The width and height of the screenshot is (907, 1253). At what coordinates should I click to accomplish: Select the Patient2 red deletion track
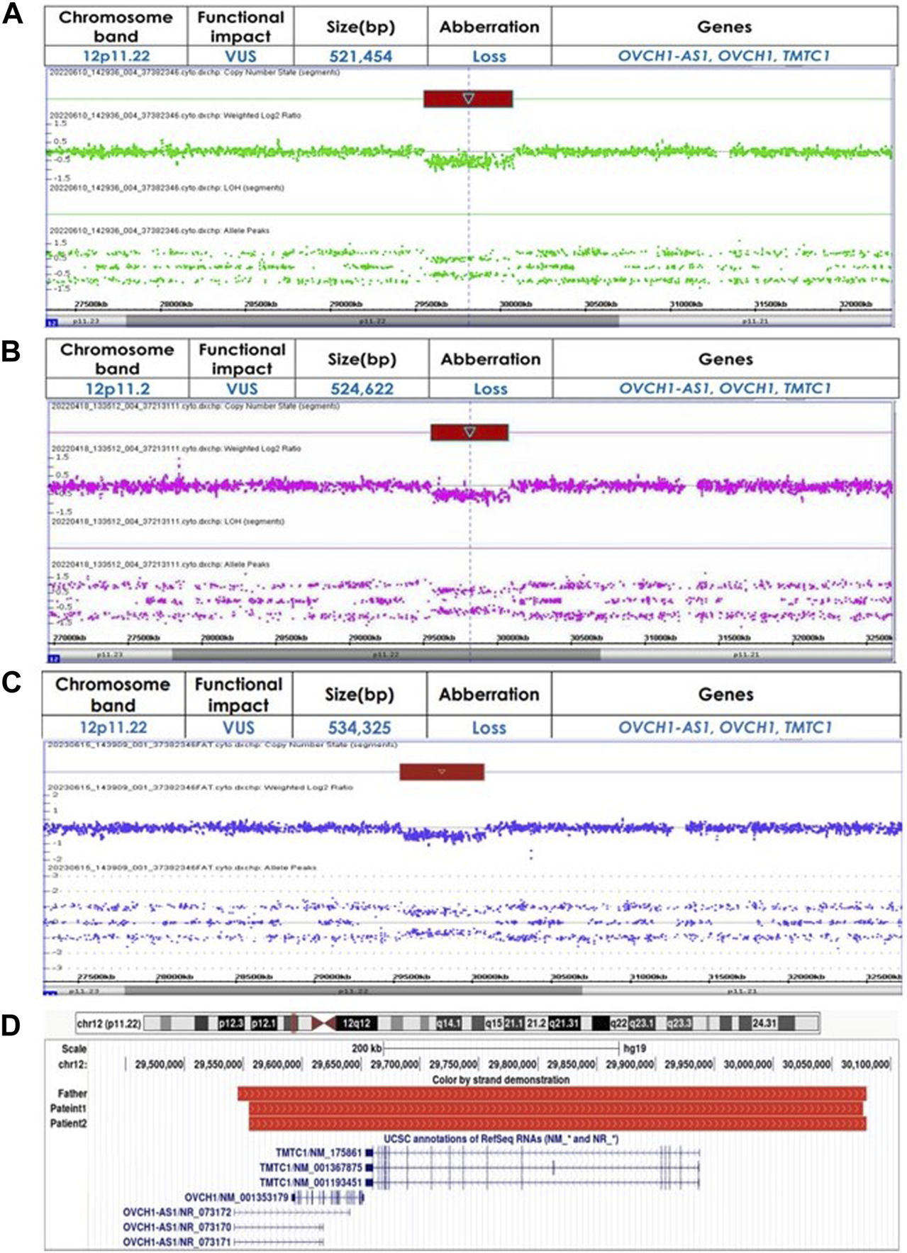(557, 1123)
